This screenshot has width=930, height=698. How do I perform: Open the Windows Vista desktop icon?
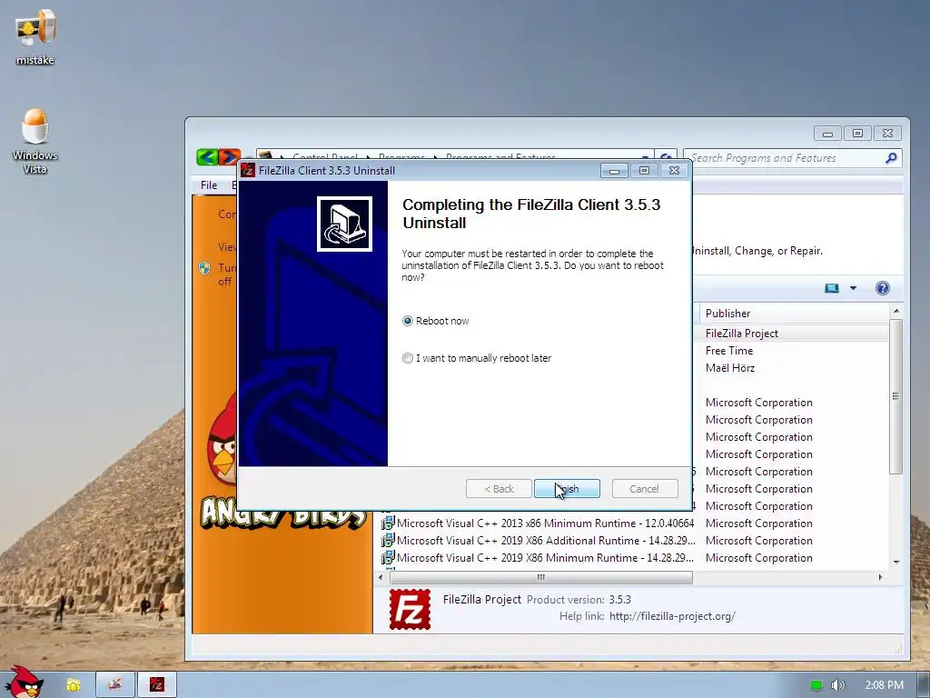35,141
